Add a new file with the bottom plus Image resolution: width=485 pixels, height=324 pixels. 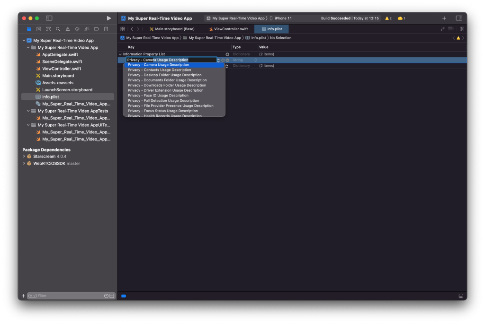pos(23,296)
